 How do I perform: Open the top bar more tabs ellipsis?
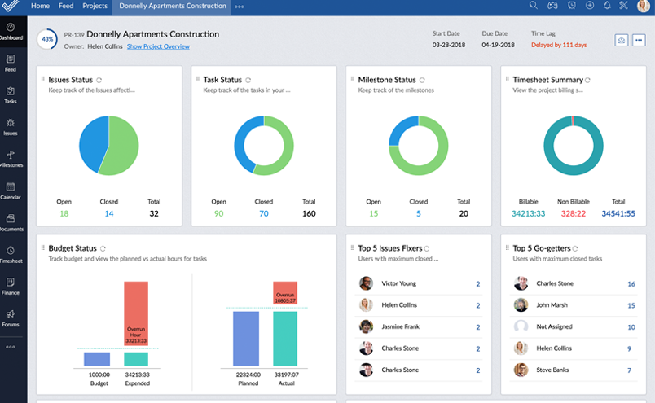click(x=240, y=7)
